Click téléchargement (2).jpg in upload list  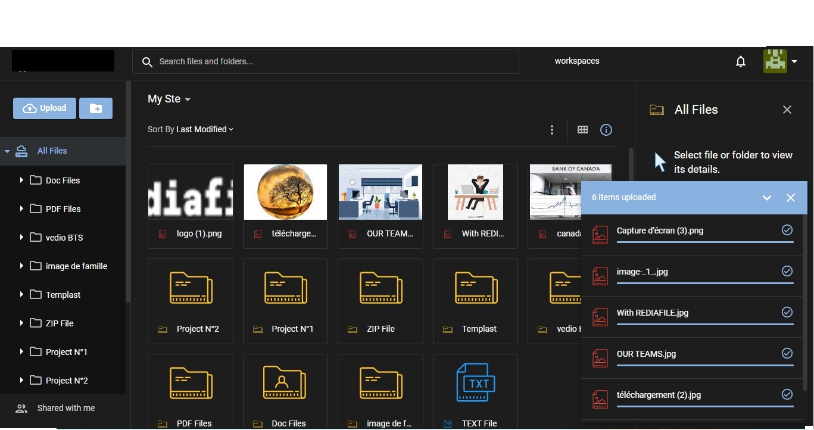[659, 395]
